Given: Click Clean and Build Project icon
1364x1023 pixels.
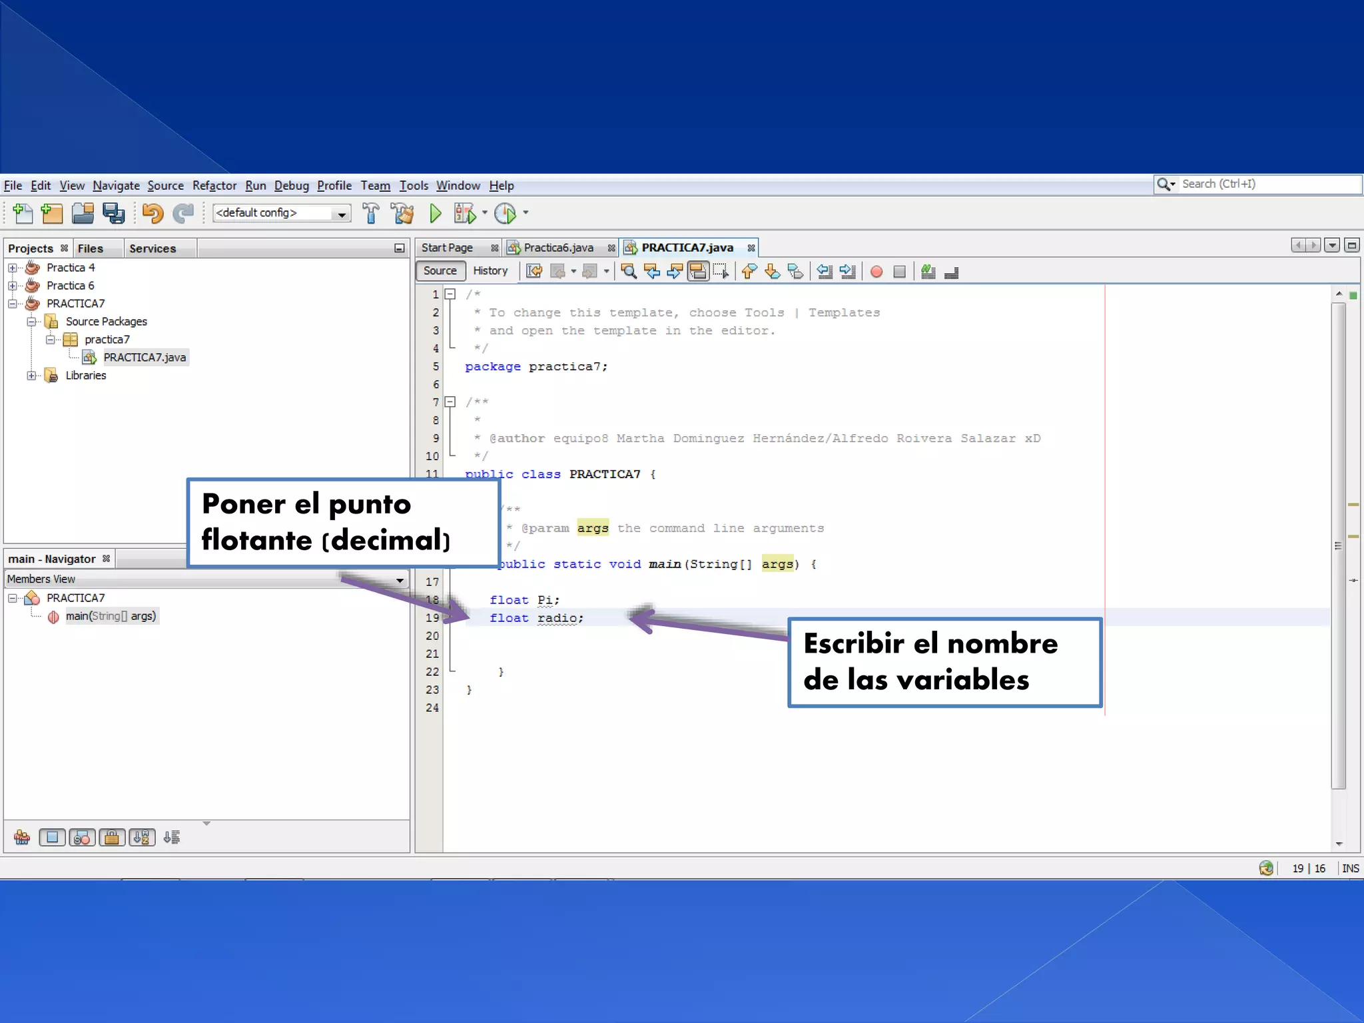Looking at the screenshot, I should [x=402, y=213].
